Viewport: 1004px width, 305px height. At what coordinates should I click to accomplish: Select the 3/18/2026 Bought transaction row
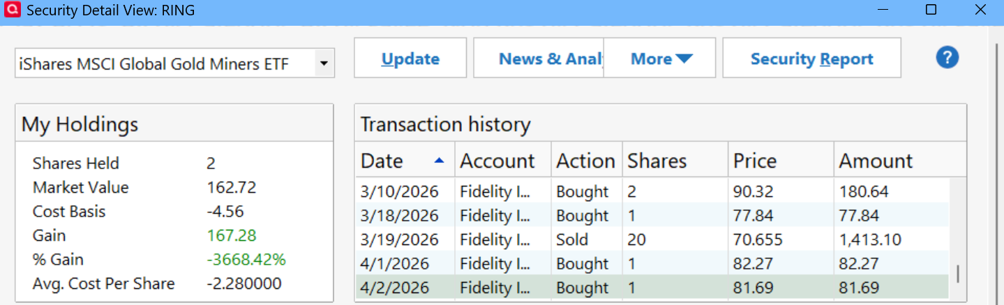[652, 216]
